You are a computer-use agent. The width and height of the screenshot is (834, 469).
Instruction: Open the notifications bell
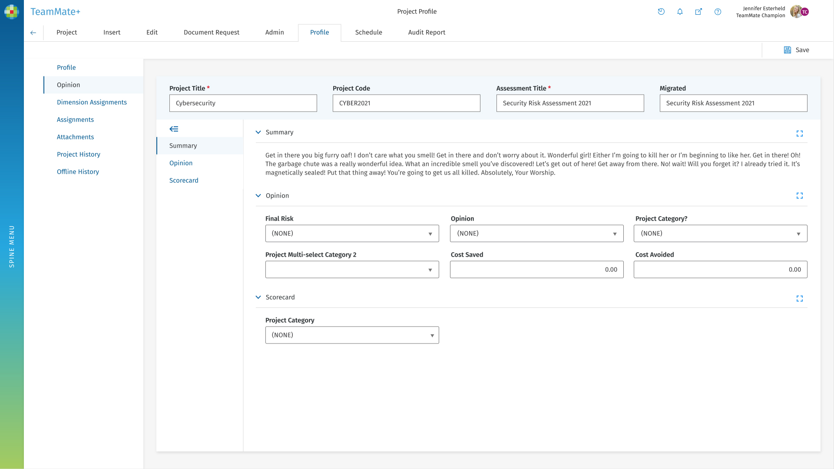[680, 12]
